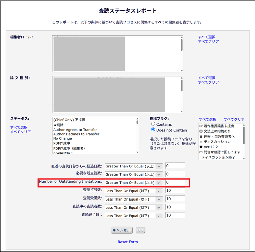Open the 査読受諾数 comparison dropdown
255x252 pixels.
pos(134,199)
